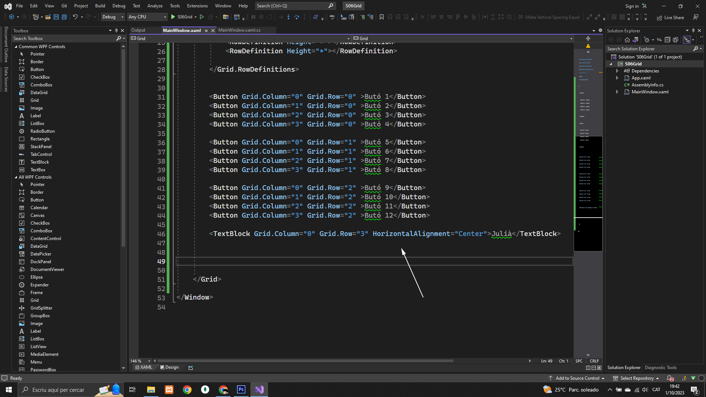Click Collapse All in Solution Explorer
Image resolution: width=706 pixels, height=397 pixels.
click(667, 40)
